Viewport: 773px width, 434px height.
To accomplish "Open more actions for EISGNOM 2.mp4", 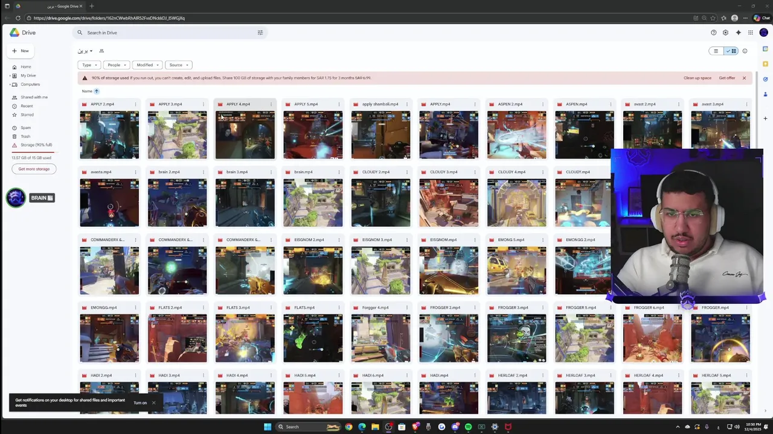I will tap(339, 240).
